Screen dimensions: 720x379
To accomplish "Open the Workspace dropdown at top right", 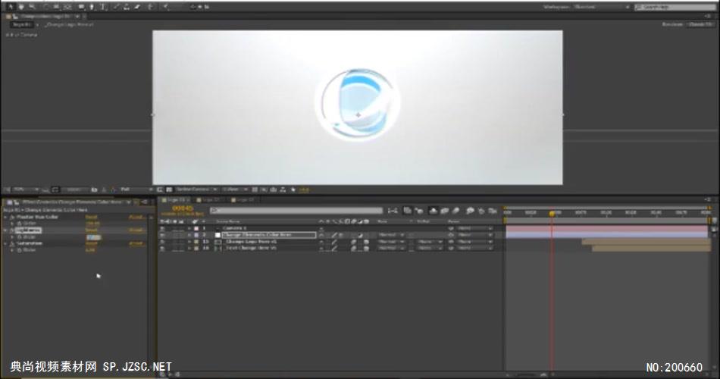I will click(x=602, y=7).
